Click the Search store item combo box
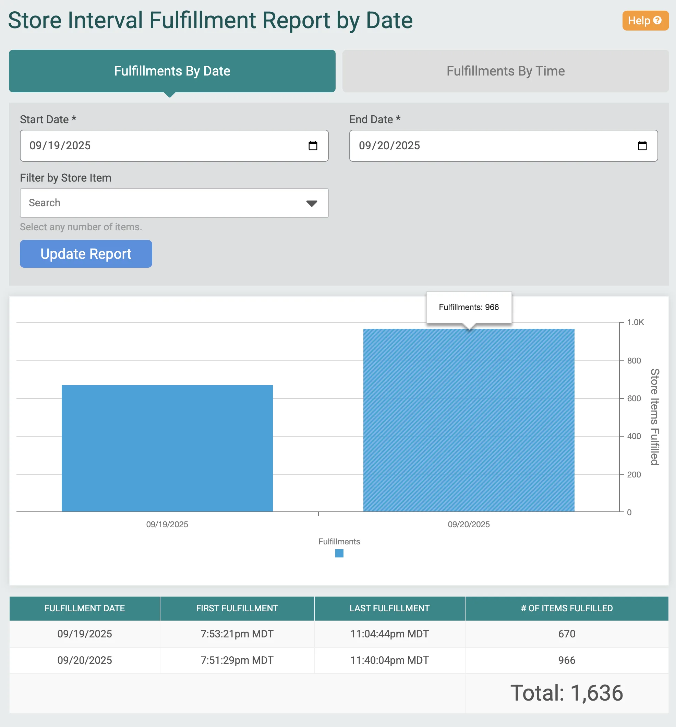This screenshot has height=727, width=676. [161, 203]
